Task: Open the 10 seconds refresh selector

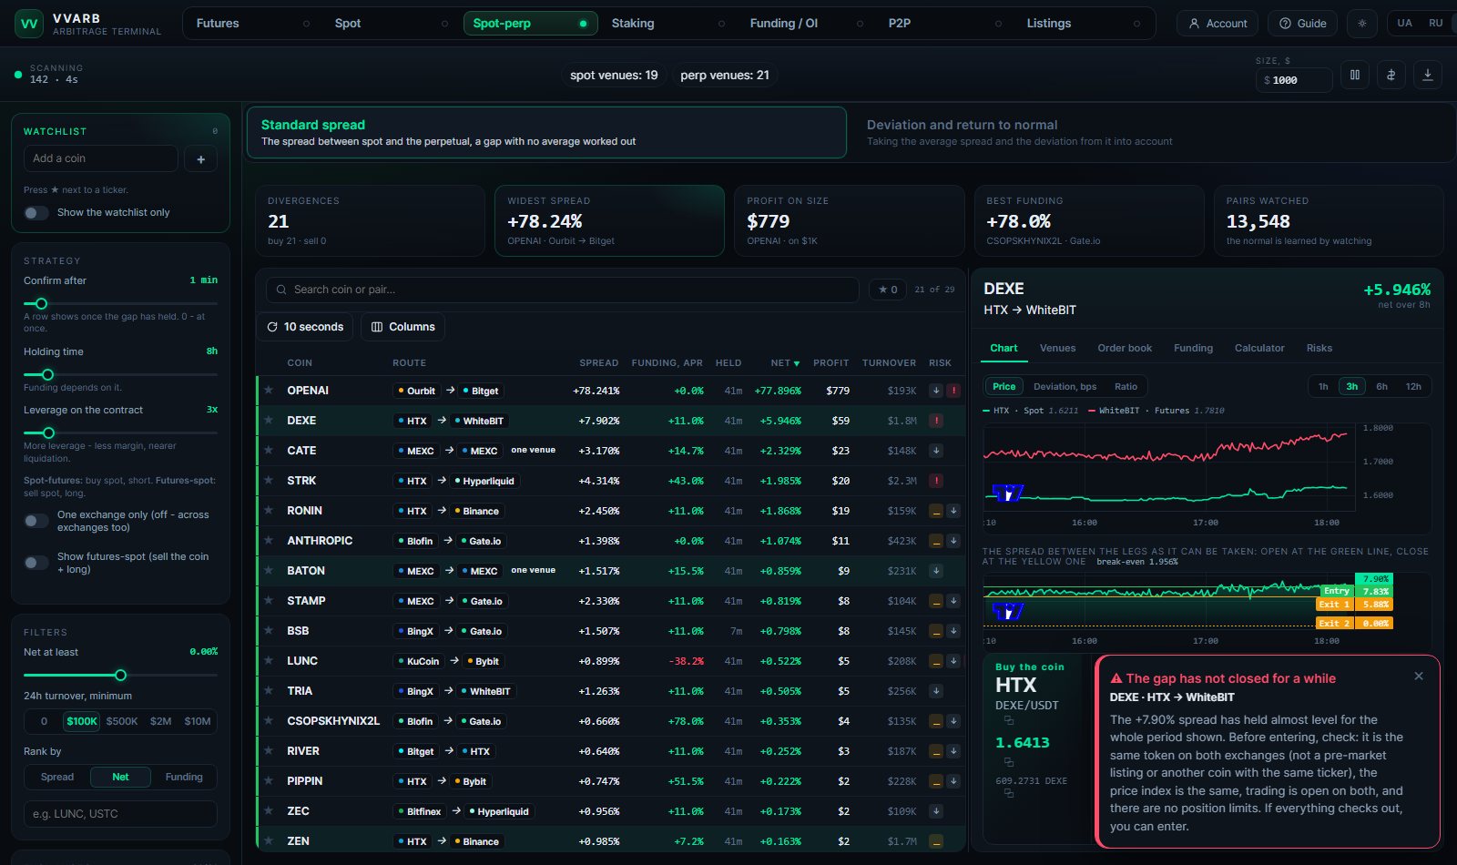Action: point(305,327)
